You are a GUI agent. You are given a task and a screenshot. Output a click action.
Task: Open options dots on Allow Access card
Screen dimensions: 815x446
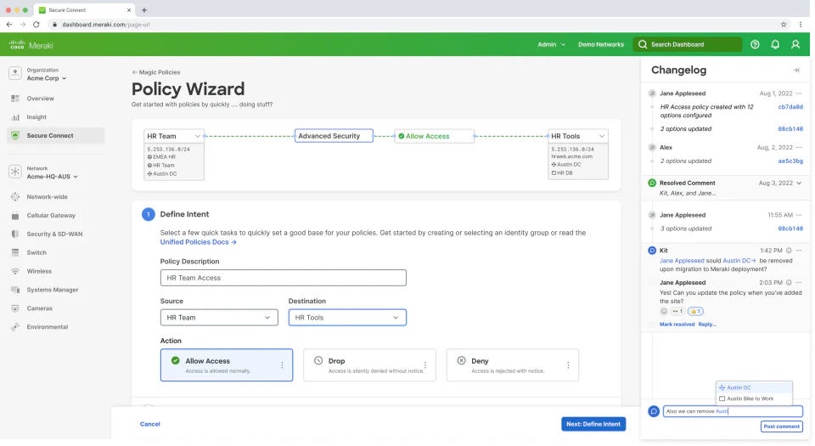point(282,365)
